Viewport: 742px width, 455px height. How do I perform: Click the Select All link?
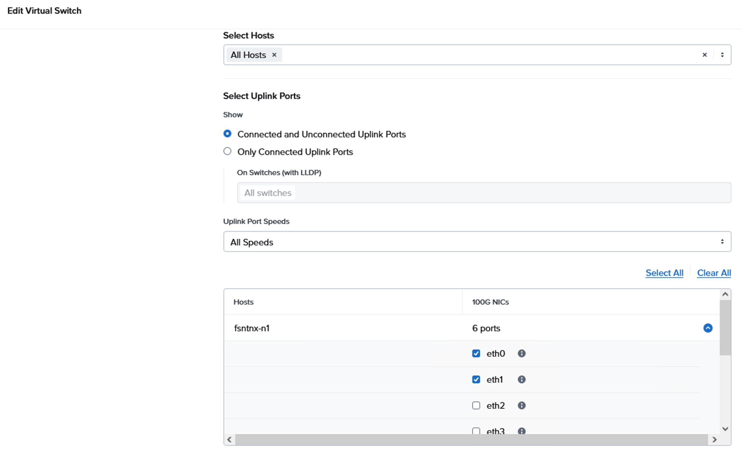coord(664,273)
